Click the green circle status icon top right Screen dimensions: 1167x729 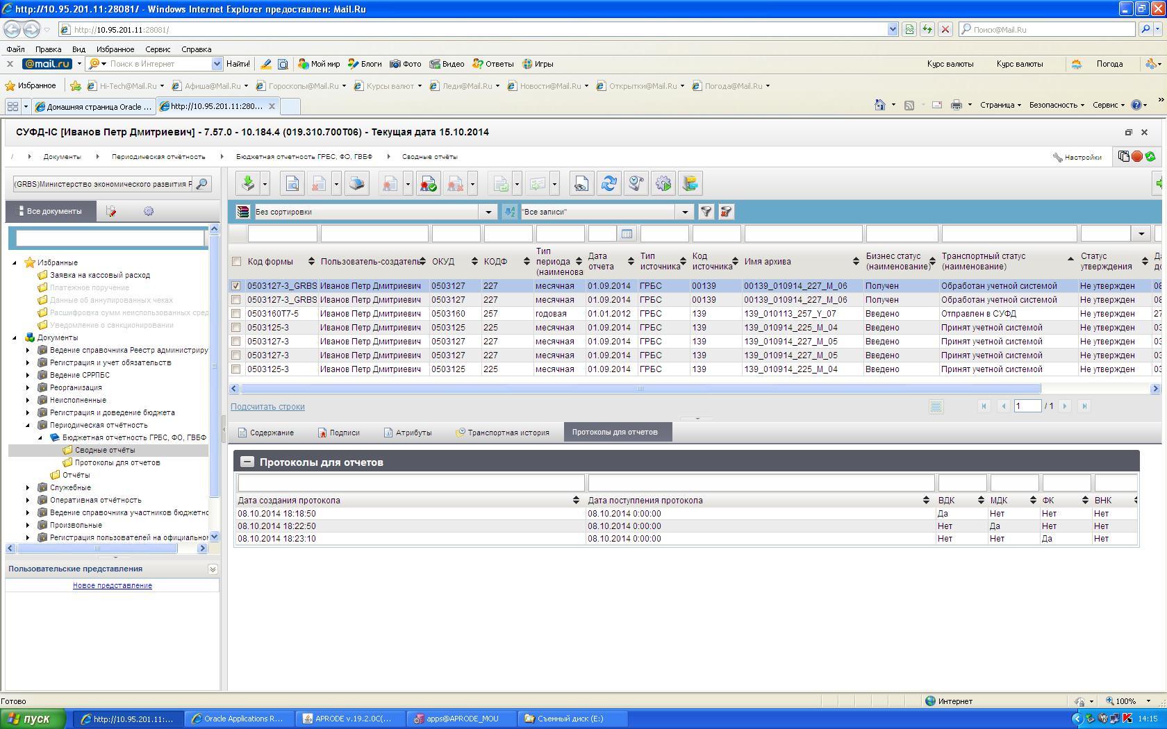[x=1150, y=156]
